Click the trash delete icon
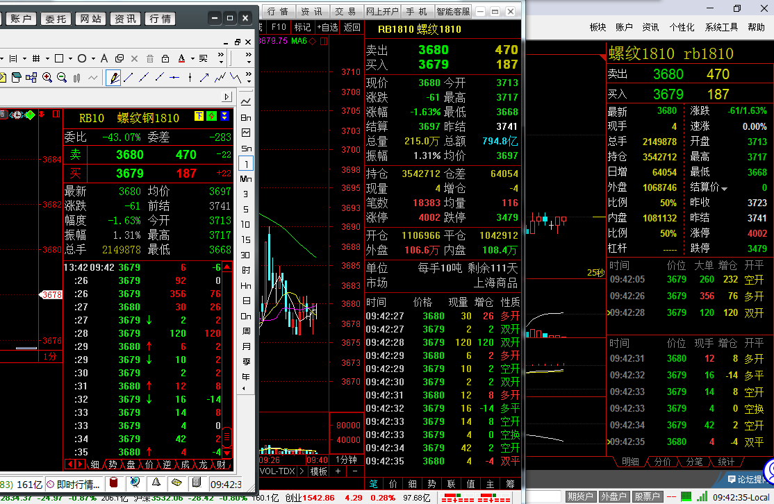774x504 pixels. tap(150, 59)
